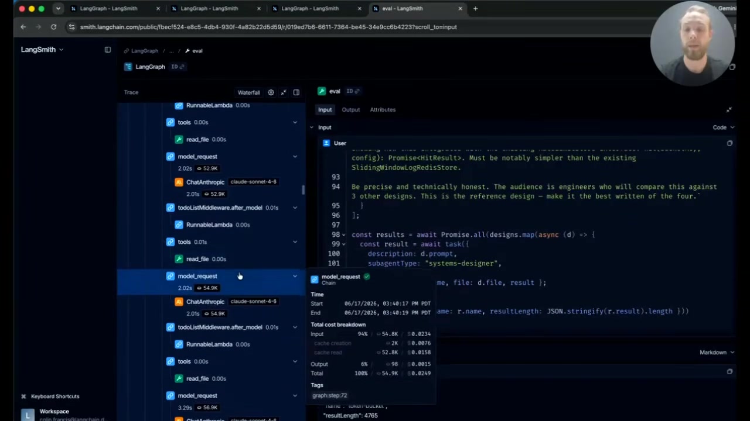Click the Trace panel heading
750x421 pixels.
[x=131, y=92]
